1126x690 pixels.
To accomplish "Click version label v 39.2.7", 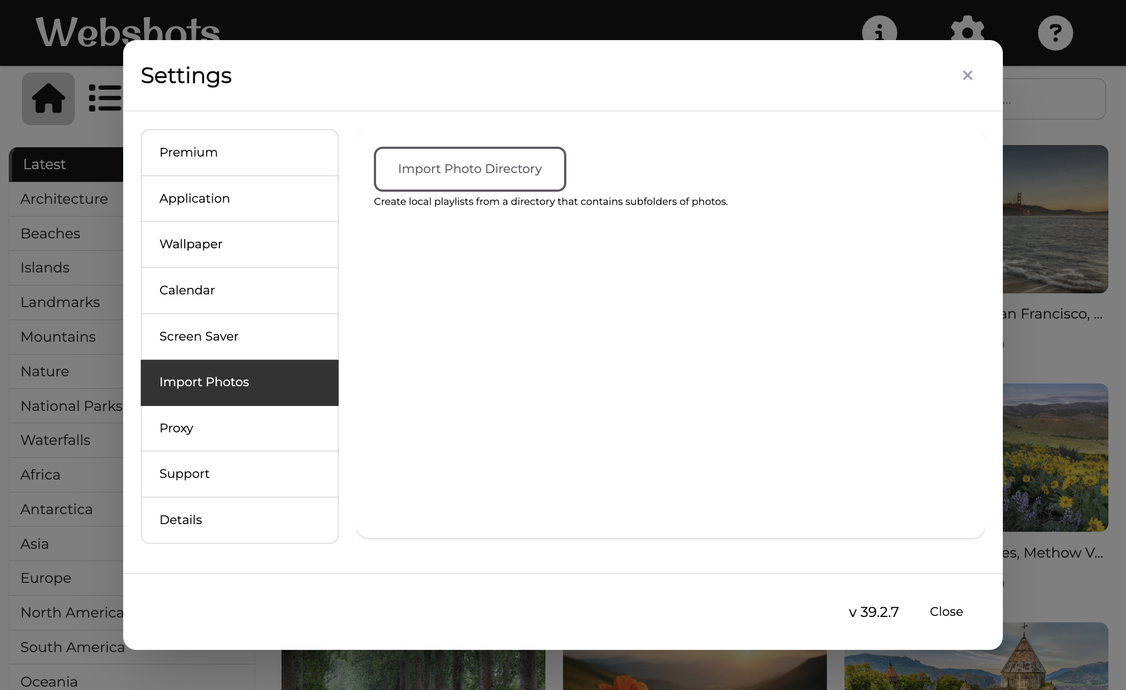I will (874, 612).
